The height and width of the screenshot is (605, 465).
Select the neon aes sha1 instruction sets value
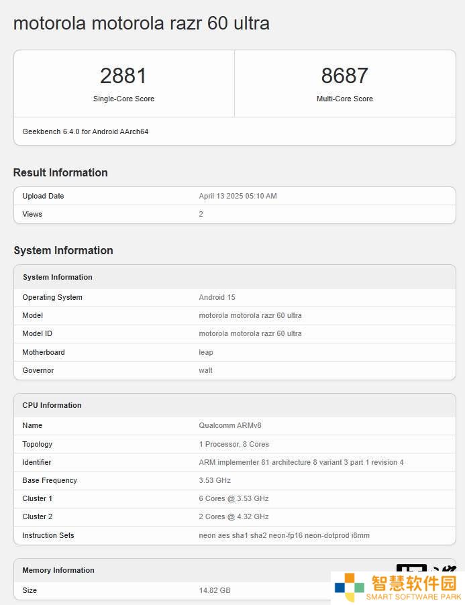tap(284, 535)
